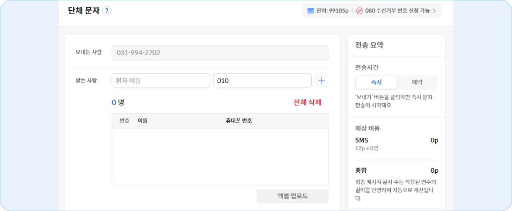This screenshot has height=211, width=512.
Task: Open the chevron arrow after 080 수신거부 번호 신청 가능
Action: [434, 11]
